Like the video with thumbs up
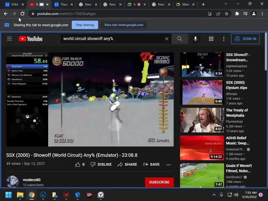The width and height of the screenshot is (268, 201). coord(80,164)
